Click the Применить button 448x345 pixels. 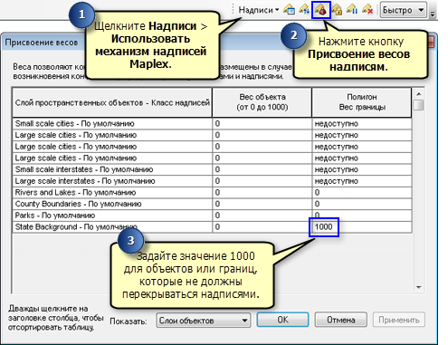click(x=399, y=320)
